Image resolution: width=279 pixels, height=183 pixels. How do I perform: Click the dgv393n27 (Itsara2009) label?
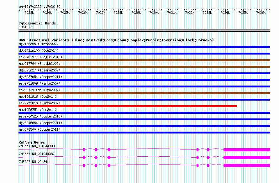point(39,70)
